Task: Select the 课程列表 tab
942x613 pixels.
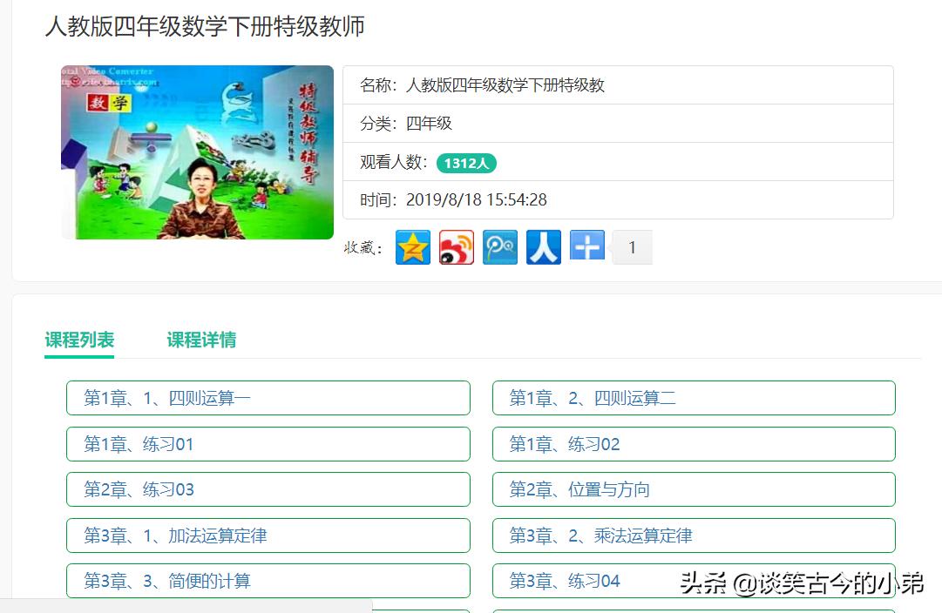Action: pos(79,340)
